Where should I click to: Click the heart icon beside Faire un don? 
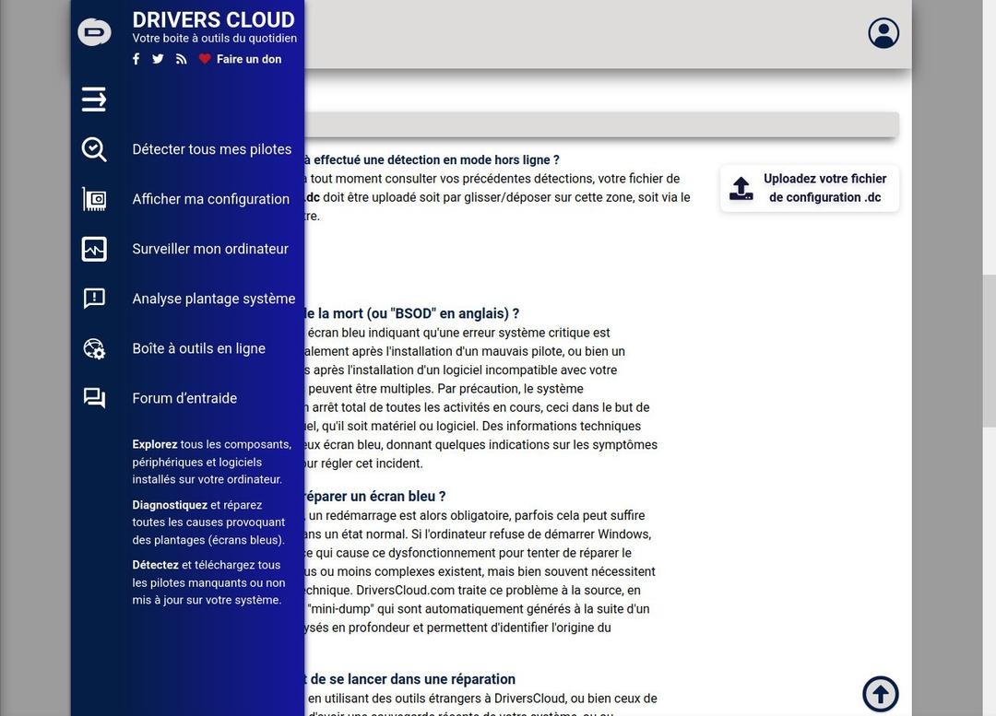pyautogui.click(x=204, y=58)
